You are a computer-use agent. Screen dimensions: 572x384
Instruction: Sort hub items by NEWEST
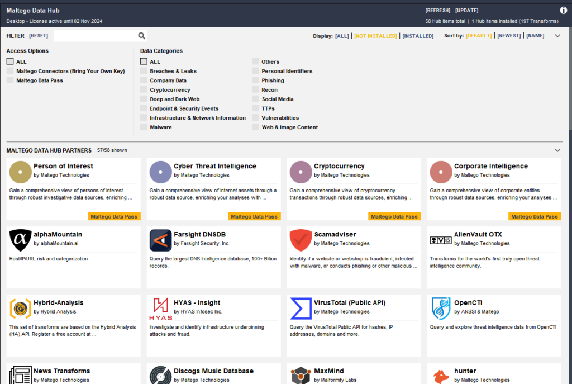(x=509, y=35)
